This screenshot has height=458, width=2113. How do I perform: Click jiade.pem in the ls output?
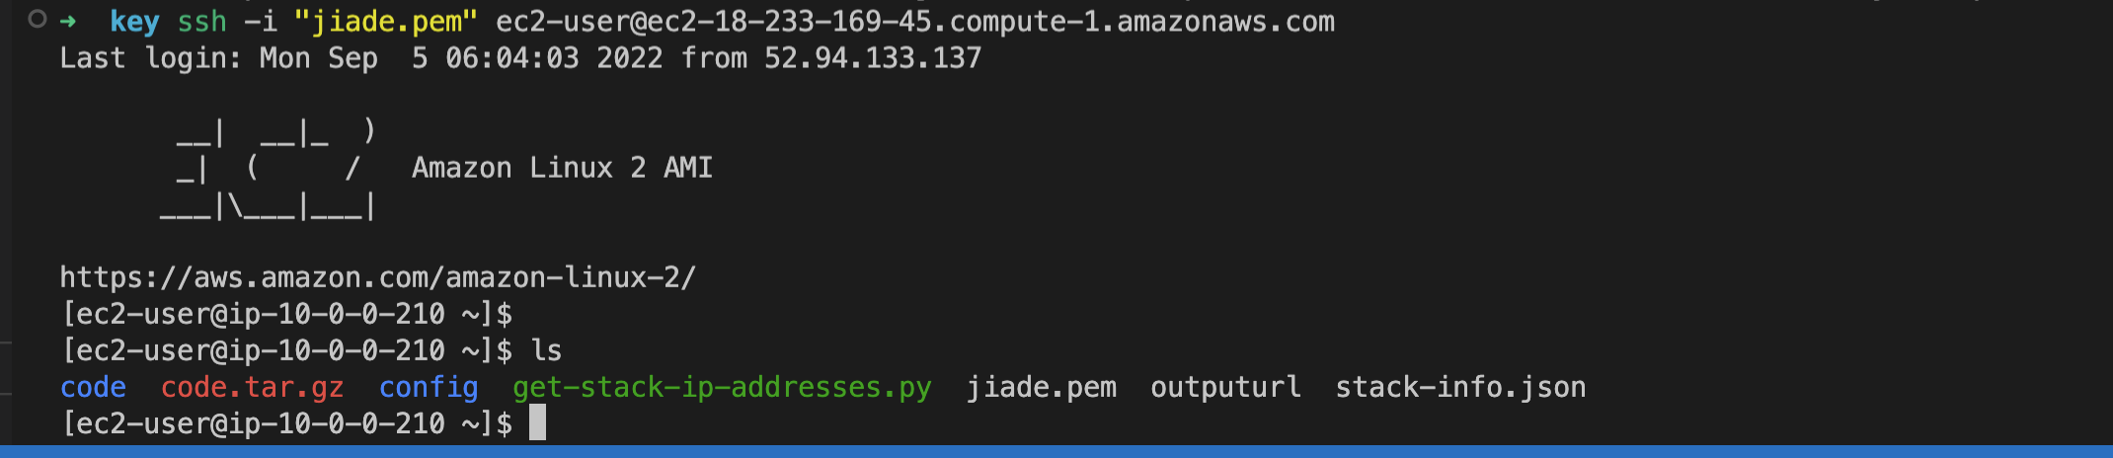click(1041, 387)
